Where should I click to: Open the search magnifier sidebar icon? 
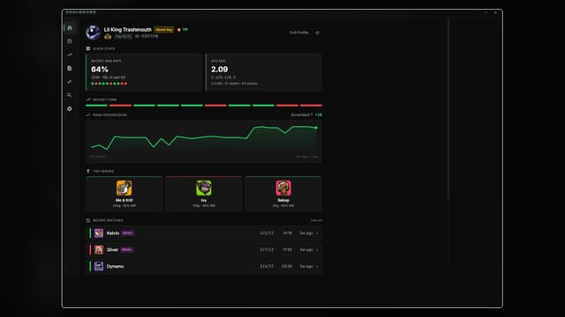coord(70,95)
